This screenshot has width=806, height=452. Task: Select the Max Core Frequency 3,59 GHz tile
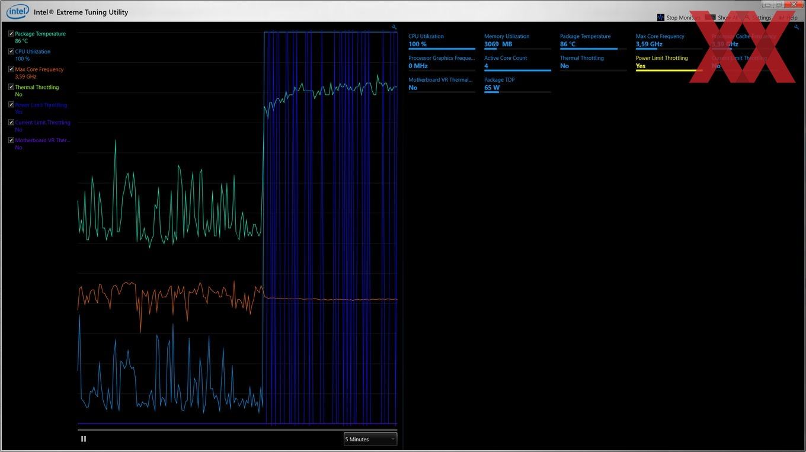tap(669, 41)
